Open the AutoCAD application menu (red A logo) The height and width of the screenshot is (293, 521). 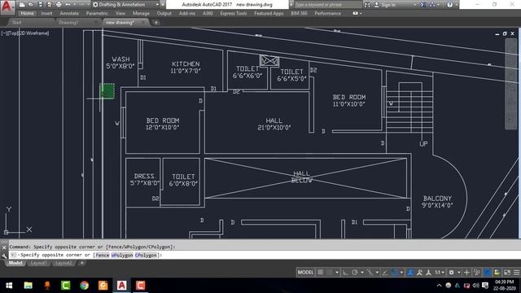(x=7, y=7)
